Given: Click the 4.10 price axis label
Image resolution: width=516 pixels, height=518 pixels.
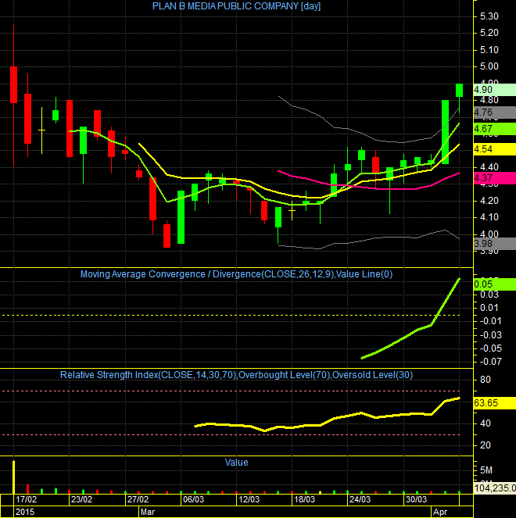Looking at the screenshot, I should tap(489, 217).
